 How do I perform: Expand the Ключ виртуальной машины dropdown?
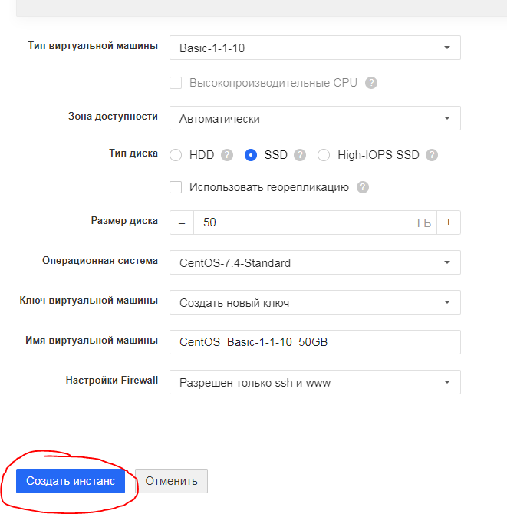click(314, 302)
